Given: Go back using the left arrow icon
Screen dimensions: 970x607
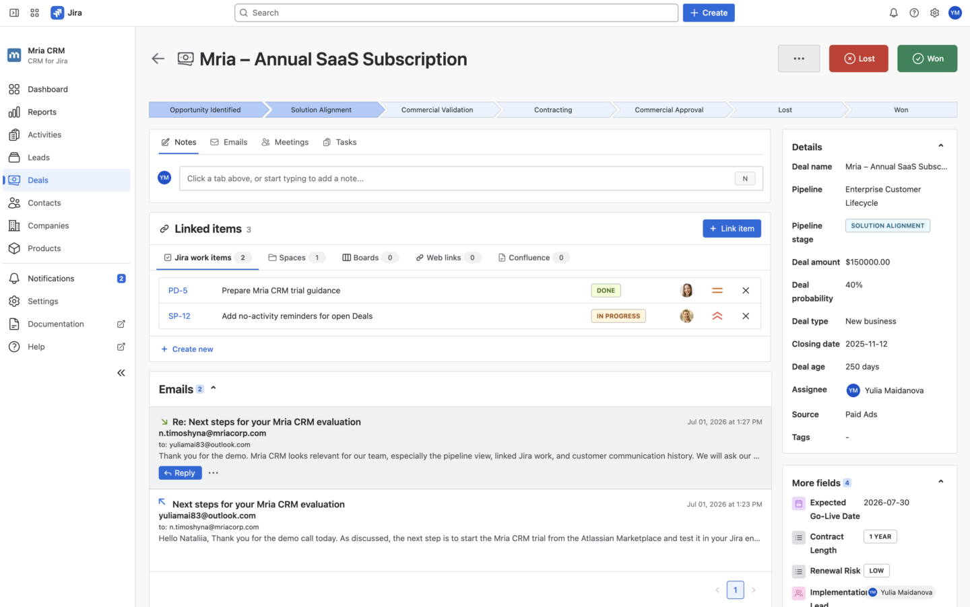Looking at the screenshot, I should click(x=158, y=59).
